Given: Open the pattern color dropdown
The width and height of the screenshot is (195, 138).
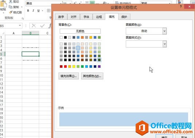Looking at the screenshot, I should [x=164, y=31].
